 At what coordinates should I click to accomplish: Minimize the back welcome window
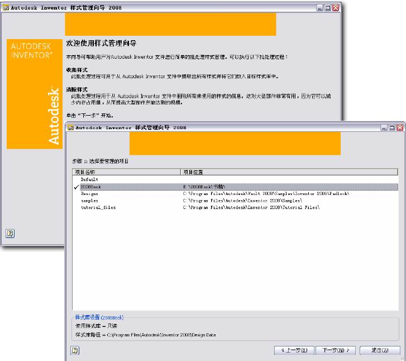320,8
